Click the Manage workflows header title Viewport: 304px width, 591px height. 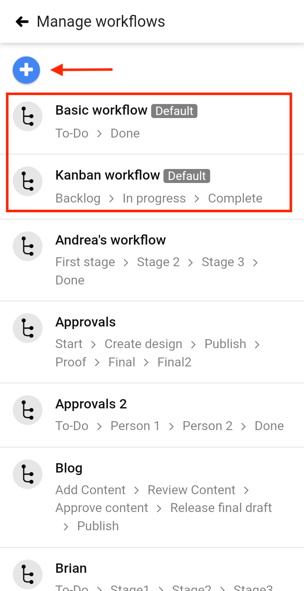pos(101,22)
